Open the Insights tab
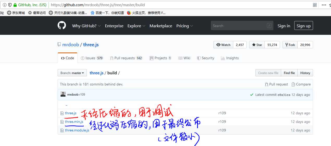Image resolution: width=331 pixels, height=146 pixels. click(x=230, y=58)
